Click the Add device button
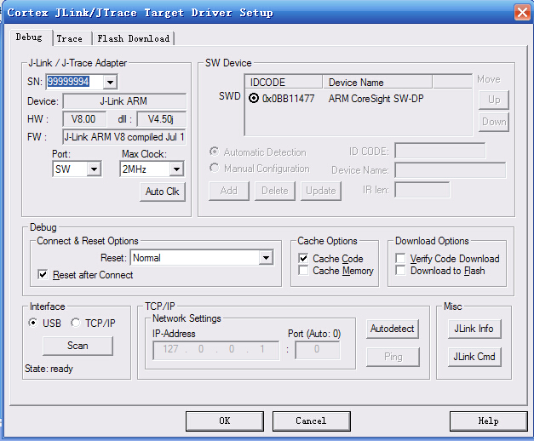This screenshot has width=534, height=441. [x=229, y=191]
